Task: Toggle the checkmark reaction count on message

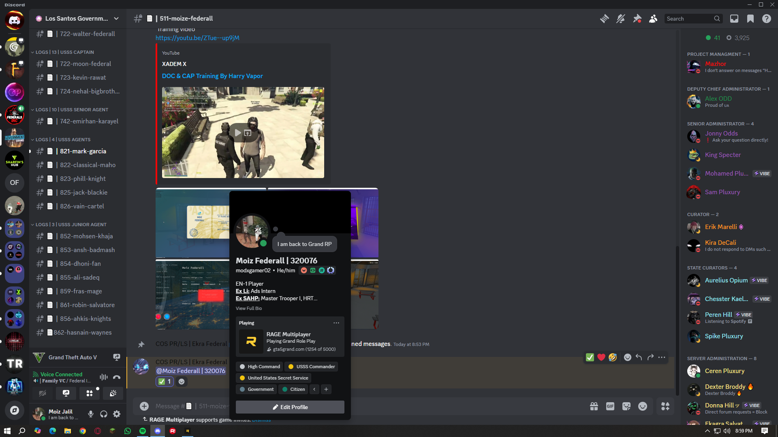Action: (165, 382)
